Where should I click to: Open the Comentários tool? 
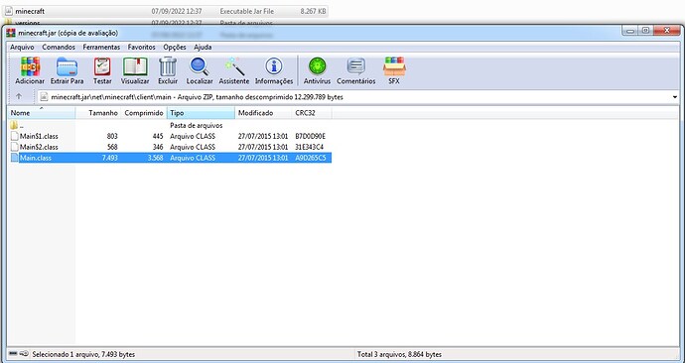[x=356, y=70]
